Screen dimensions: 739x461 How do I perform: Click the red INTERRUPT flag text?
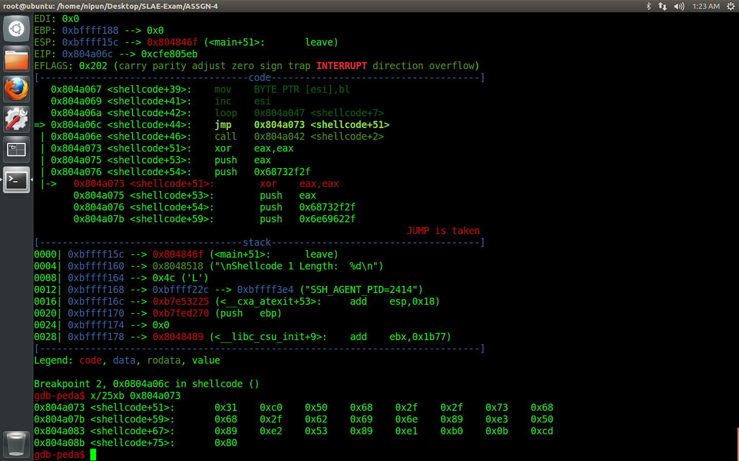tap(341, 66)
